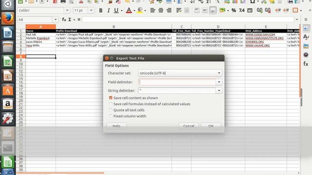Screen dimensions: 312x175
Task: Open sidebar Gallery deck
Action: [306, 46]
